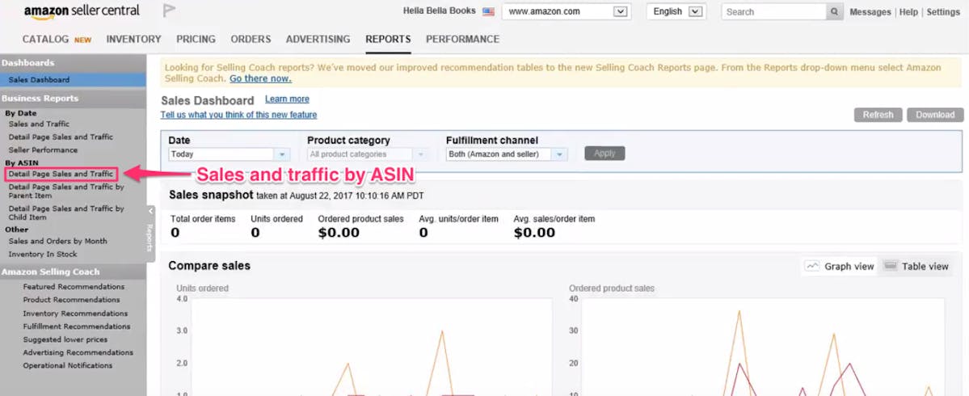Viewport: 969px width, 396px height.
Task: Click the Amazon Selling Coach section header
Action: coord(73,272)
